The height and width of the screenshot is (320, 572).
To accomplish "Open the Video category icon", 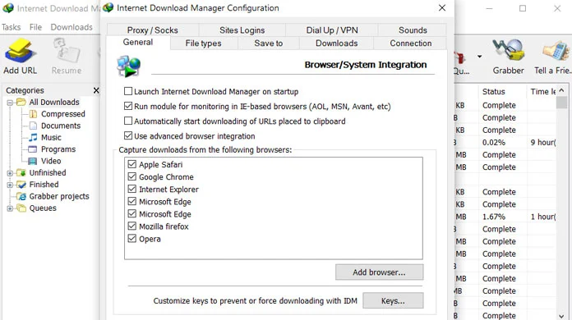I will click(33, 161).
